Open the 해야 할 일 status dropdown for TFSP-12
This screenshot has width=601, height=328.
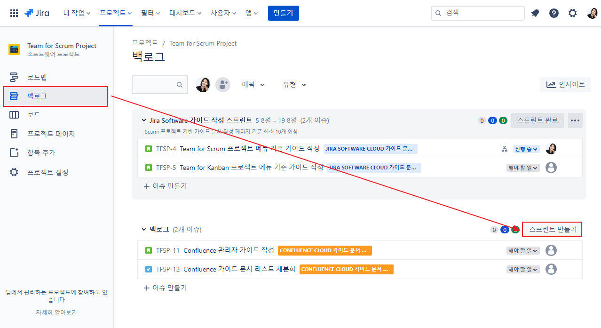coord(523,270)
